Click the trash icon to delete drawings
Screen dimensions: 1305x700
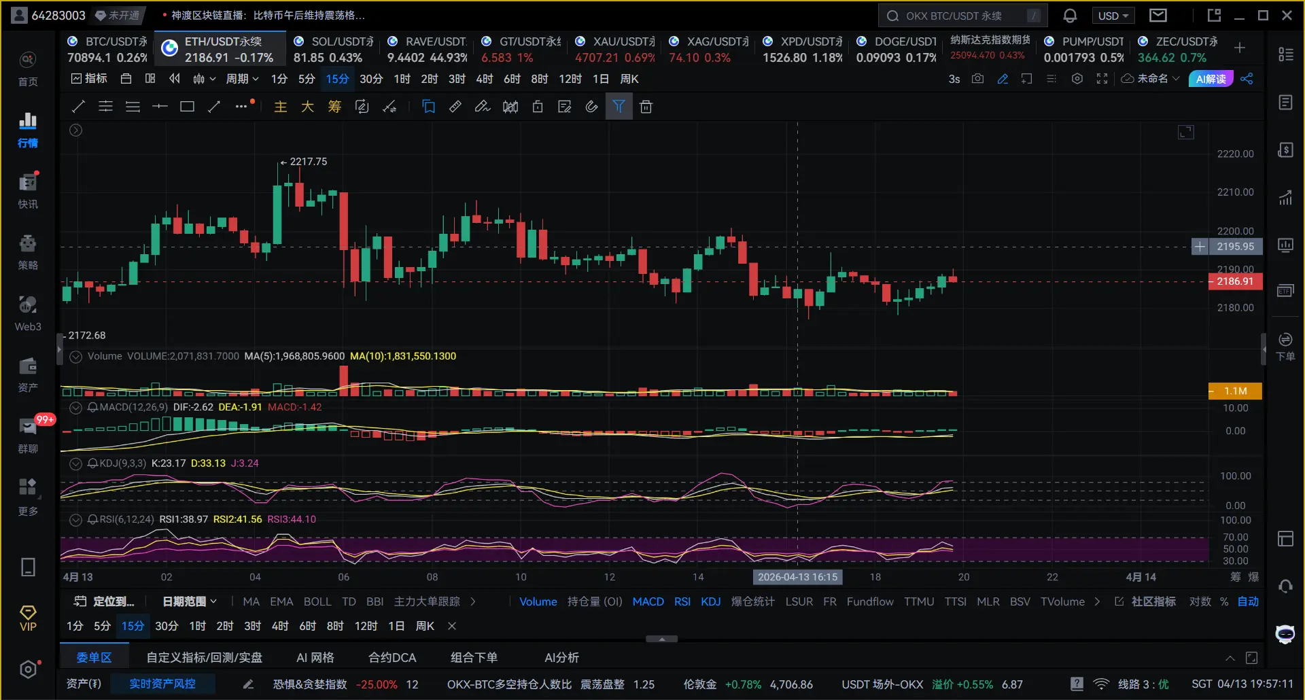pyautogui.click(x=646, y=106)
